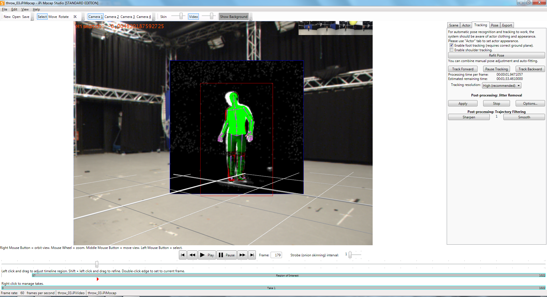Screen dimensions: 547x297
Task: Open the View menu
Action: (x=25, y=9)
